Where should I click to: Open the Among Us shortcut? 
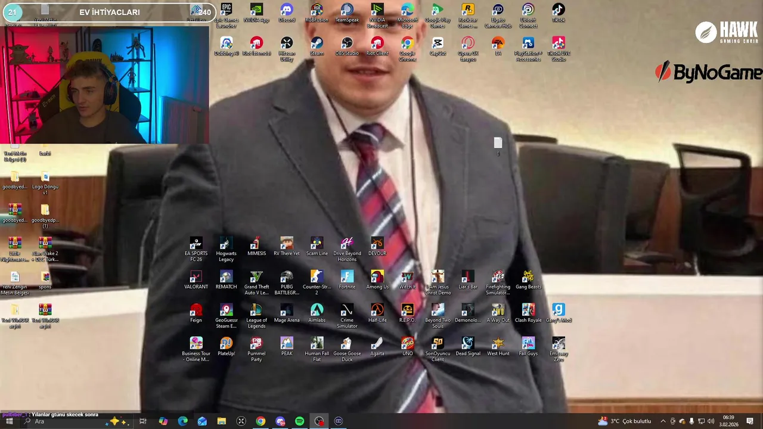pos(377,280)
